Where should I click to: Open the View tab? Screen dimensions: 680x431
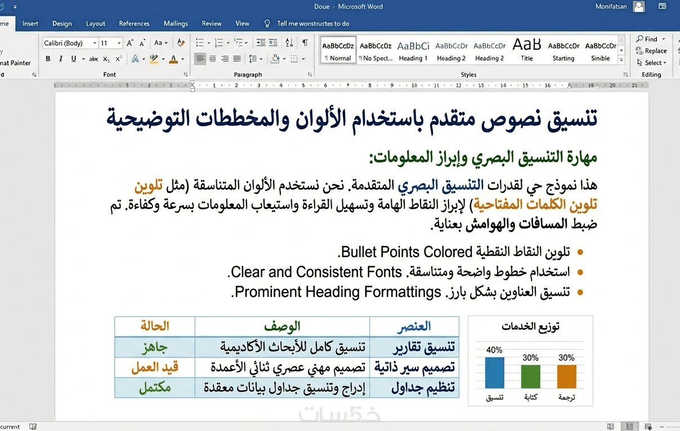coord(243,24)
